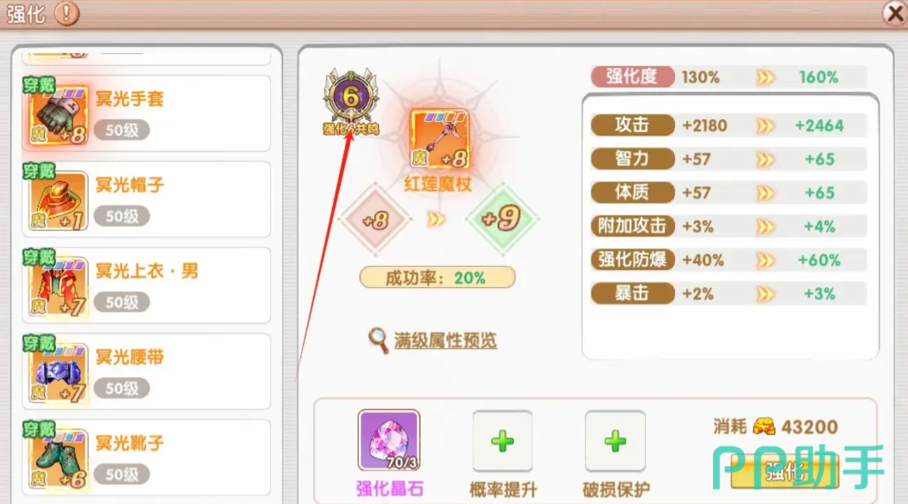908x504 pixels.
Task: Add a 破损保护 item via plus slot
Action: pyautogui.click(x=615, y=441)
